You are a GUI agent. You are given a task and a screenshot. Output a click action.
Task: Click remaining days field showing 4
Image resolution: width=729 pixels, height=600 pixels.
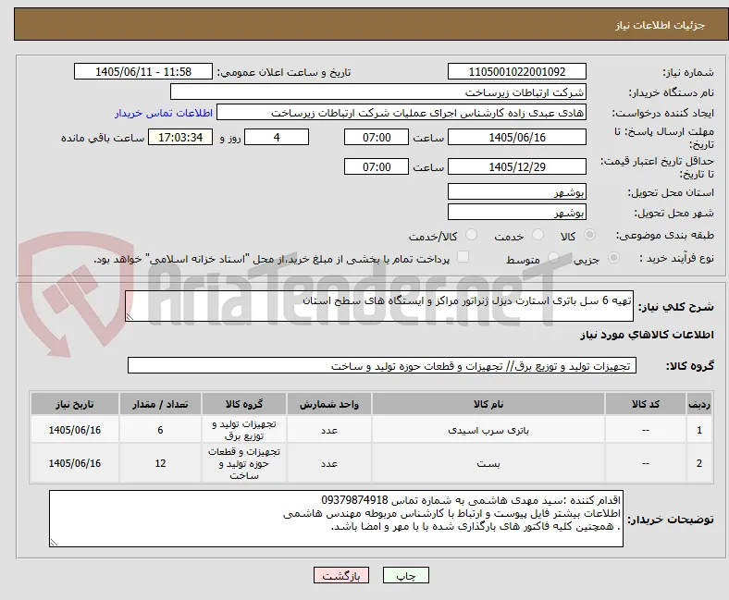pos(277,137)
